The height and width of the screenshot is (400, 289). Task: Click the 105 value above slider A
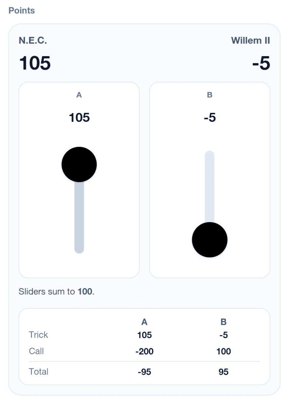(79, 118)
